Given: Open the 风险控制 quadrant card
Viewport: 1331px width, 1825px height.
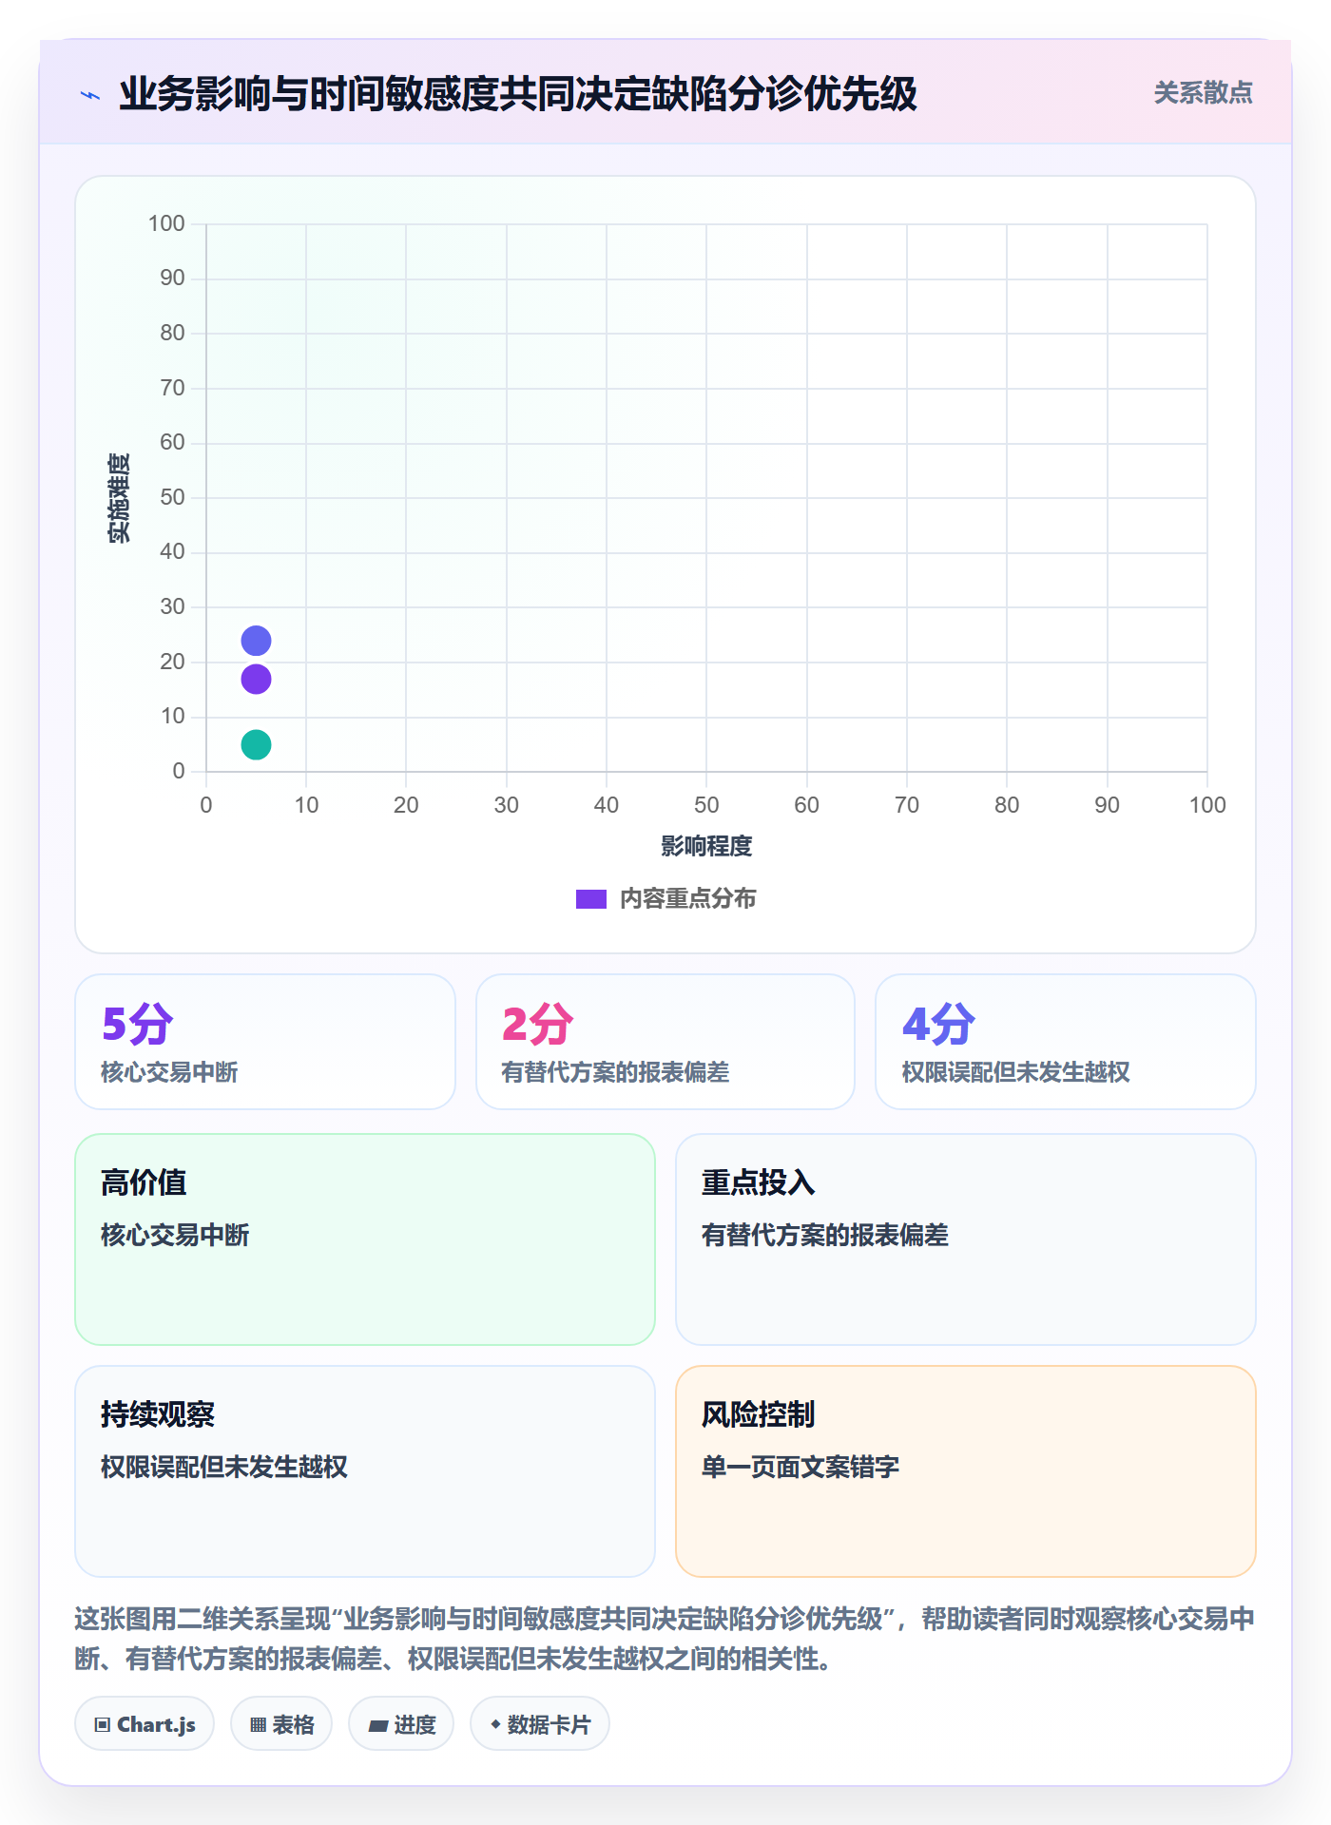Looking at the screenshot, I should tap(966, 1471).
